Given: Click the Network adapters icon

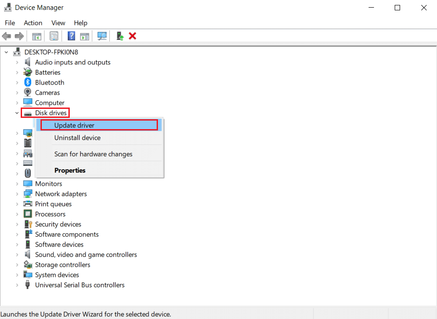Looking at the screenshot, I should pos(27,193).
